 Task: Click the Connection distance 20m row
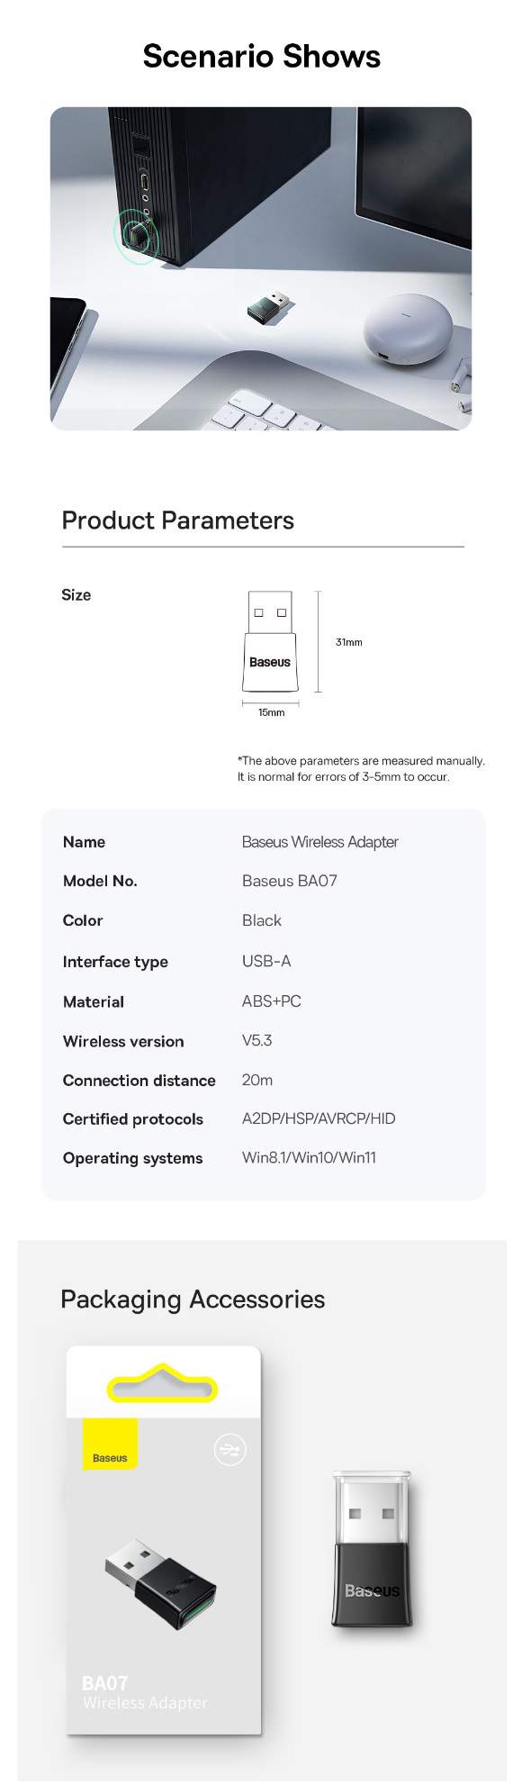click(x=263, y=1080)
